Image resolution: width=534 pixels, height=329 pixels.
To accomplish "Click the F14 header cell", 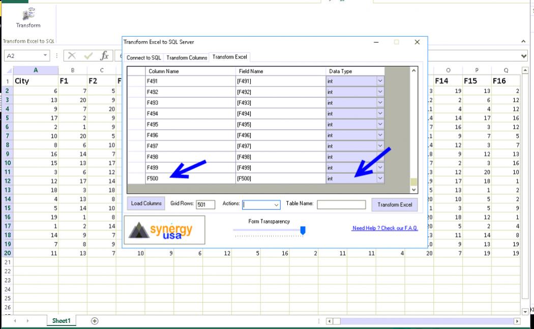I will [448, 81].
